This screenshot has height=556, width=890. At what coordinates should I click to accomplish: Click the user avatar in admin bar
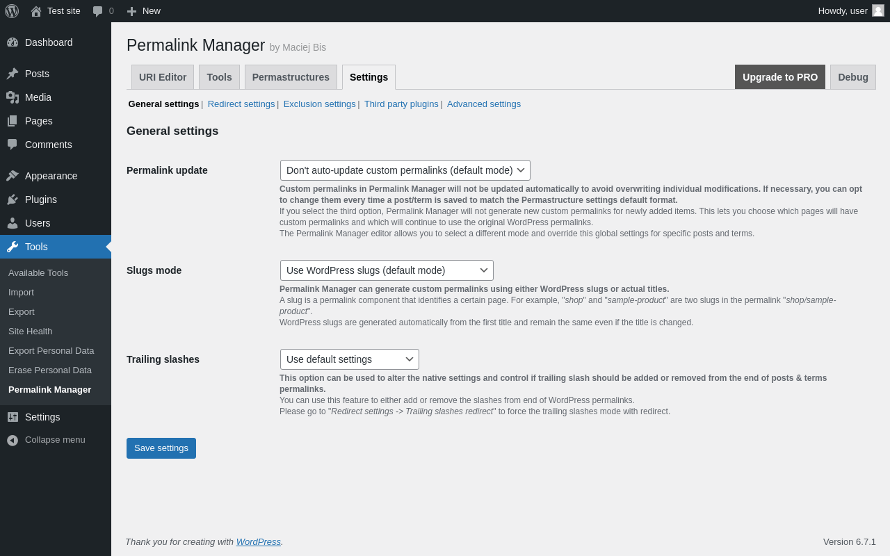click(878, 10)
